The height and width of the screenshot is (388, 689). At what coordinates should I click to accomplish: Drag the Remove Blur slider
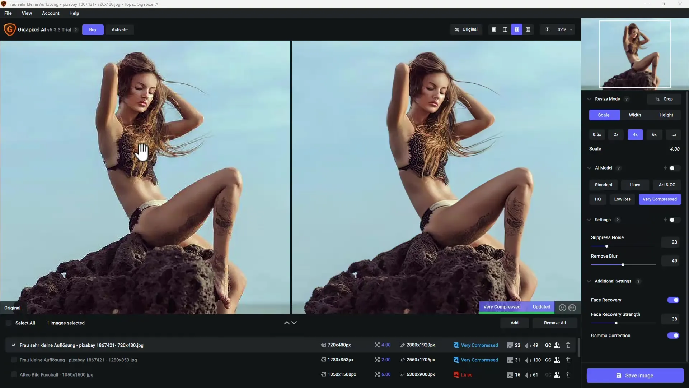623,265
